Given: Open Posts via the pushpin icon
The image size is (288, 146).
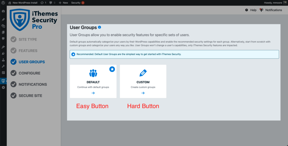Looking at the screenshot, I should click(3, 19).
